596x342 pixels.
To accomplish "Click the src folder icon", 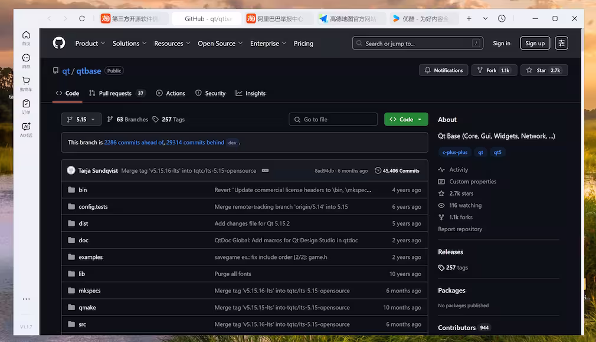I will point(71,324).
